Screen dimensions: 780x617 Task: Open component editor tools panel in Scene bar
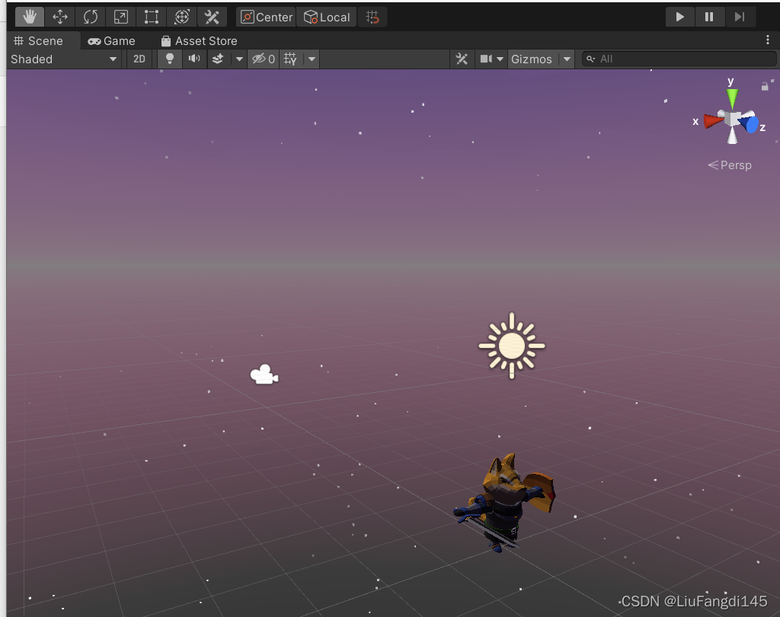coord(462,59)
